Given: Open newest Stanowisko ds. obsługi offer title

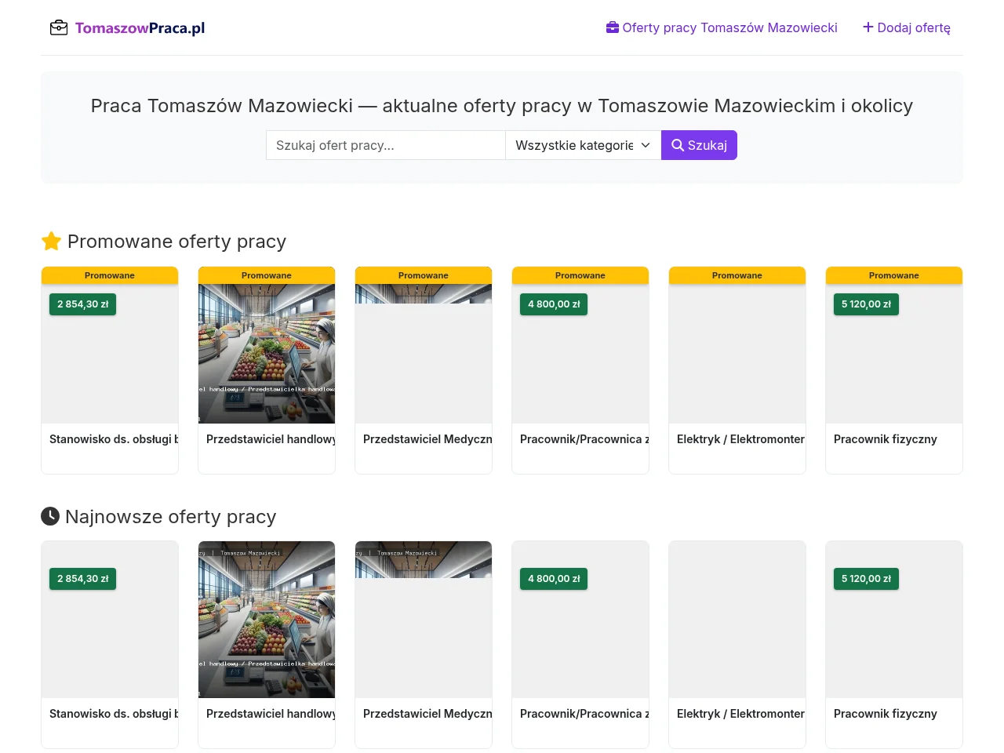Looking at the screenshot, I should pyautogui.click(x=114, y=714).
